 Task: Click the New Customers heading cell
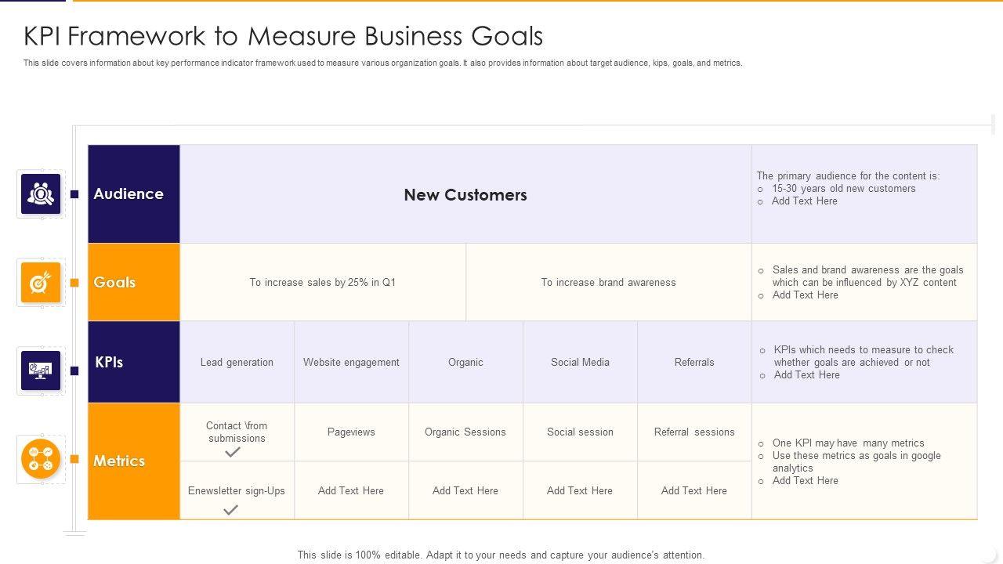(x=465, y=195)
